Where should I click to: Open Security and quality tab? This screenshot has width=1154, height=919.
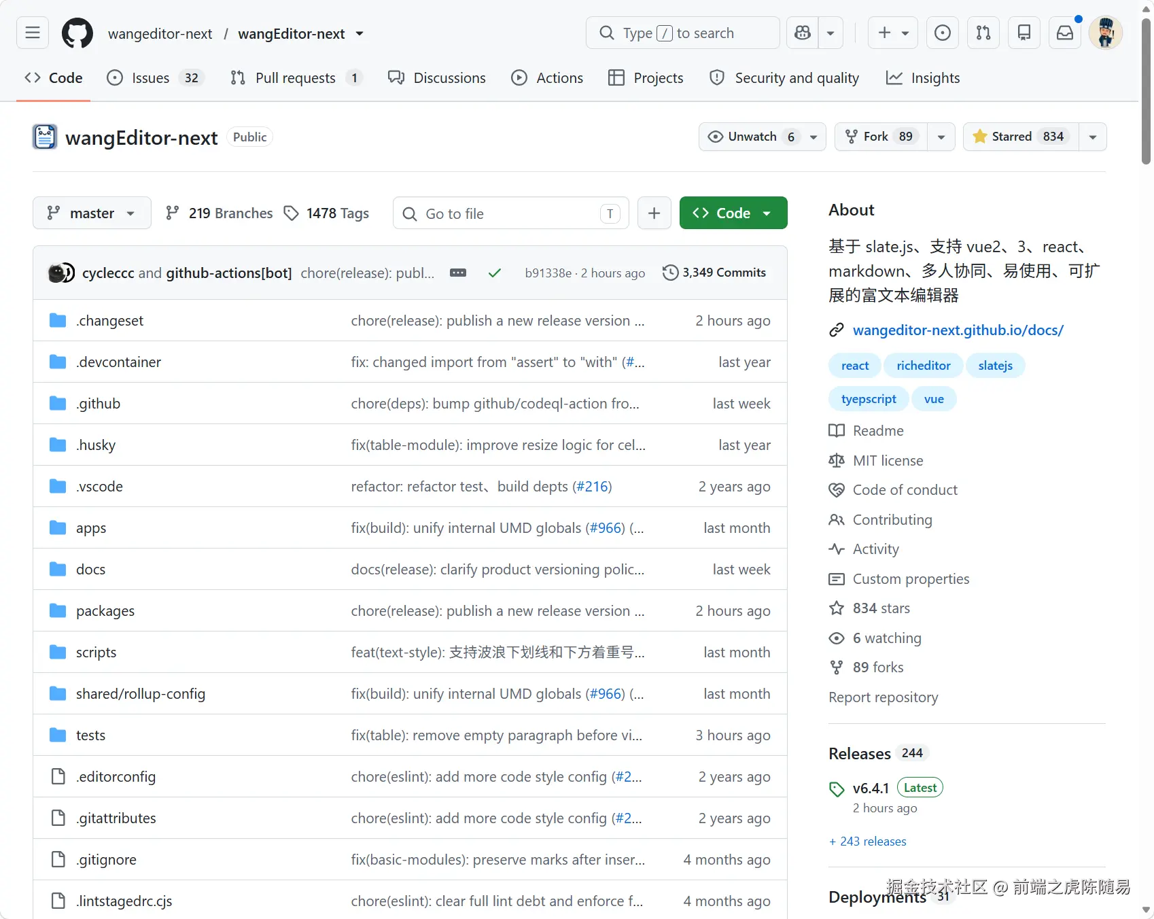tap(784, 78)
